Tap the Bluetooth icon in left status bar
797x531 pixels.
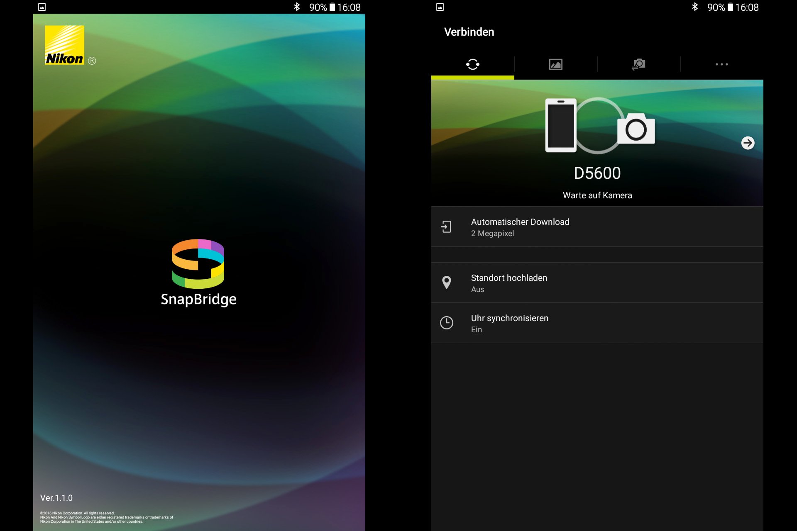tap(297, 7)
